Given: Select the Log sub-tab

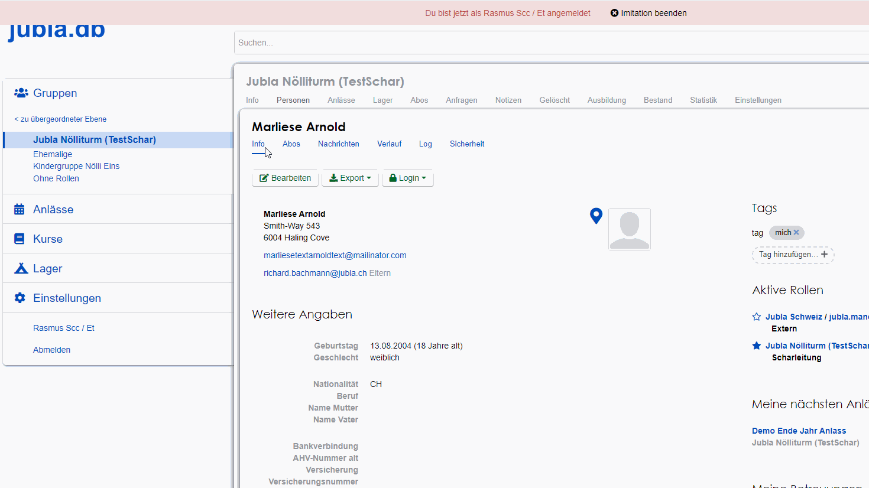Looking at the screenshot, I should click(426, 144).
